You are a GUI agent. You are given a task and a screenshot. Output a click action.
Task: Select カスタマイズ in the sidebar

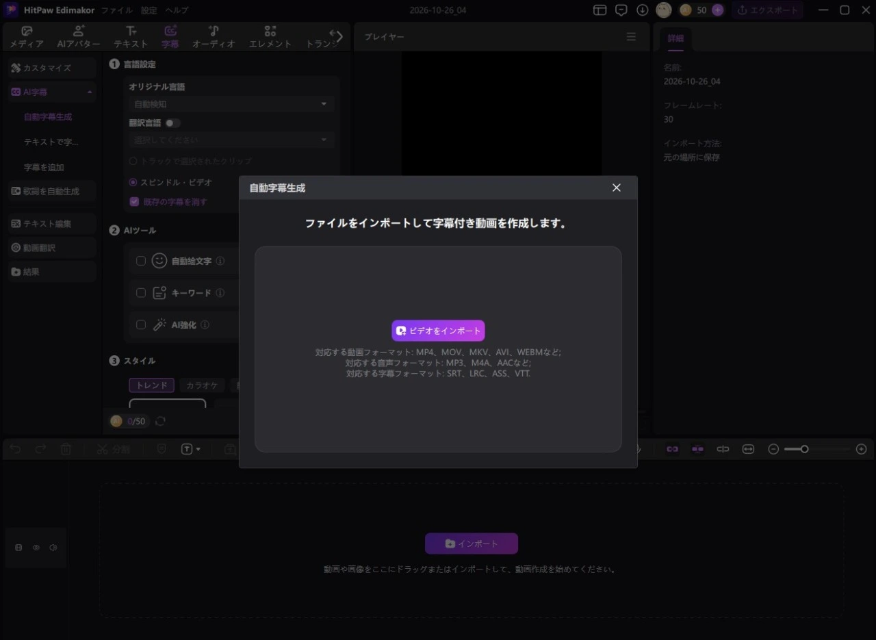coord(51,68)
